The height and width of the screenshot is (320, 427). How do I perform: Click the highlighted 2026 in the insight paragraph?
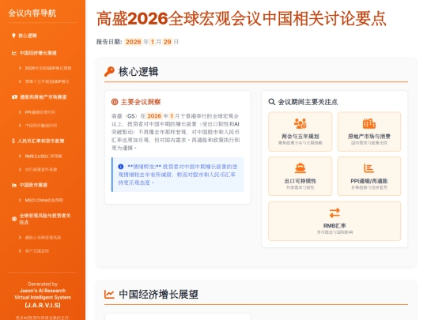(x=154, y=116)
